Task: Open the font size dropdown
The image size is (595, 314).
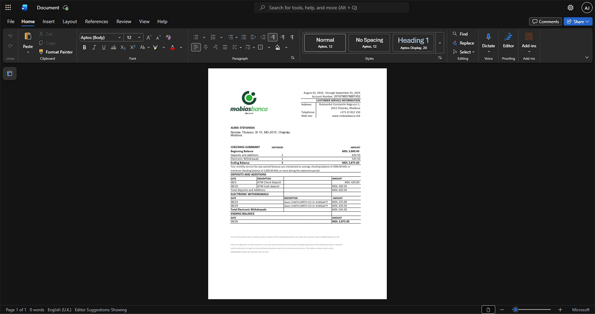Action: (x=139, y=37)
